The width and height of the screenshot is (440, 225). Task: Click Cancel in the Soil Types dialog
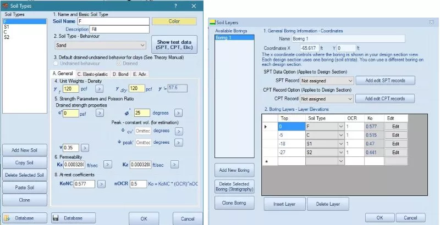coord(188,218)
